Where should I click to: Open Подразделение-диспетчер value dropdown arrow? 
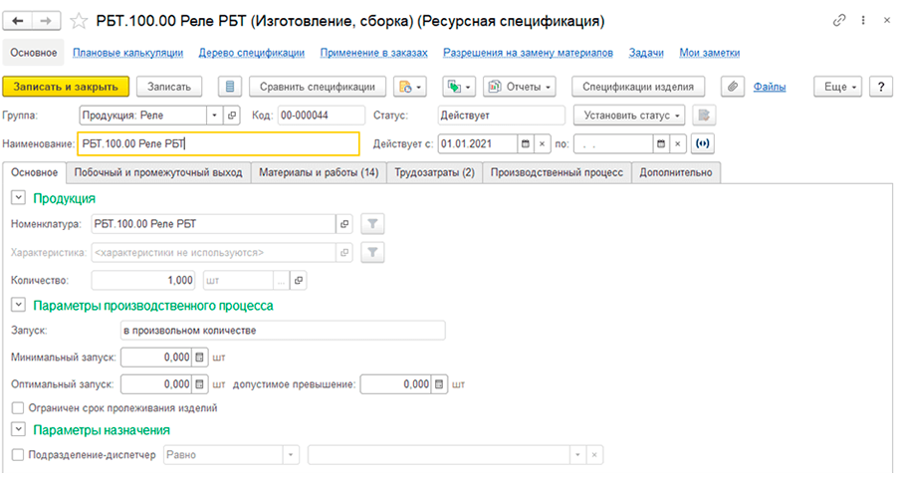(577, 455)
